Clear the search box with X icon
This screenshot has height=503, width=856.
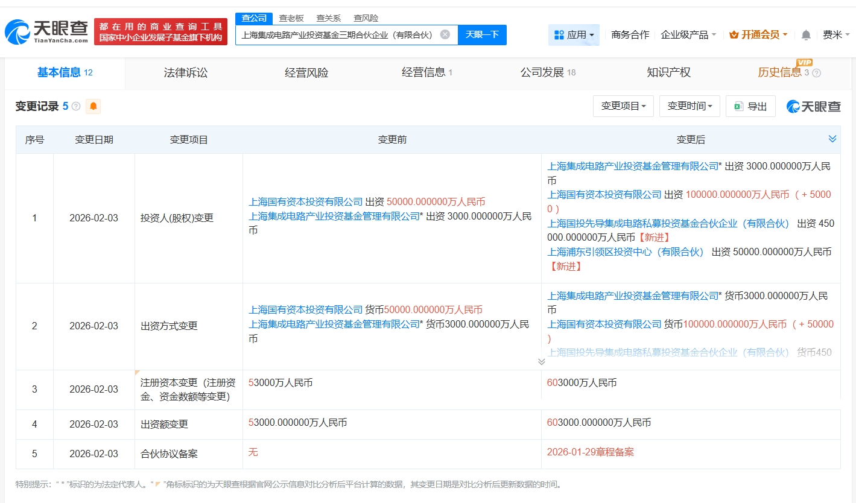click(445, 34)
